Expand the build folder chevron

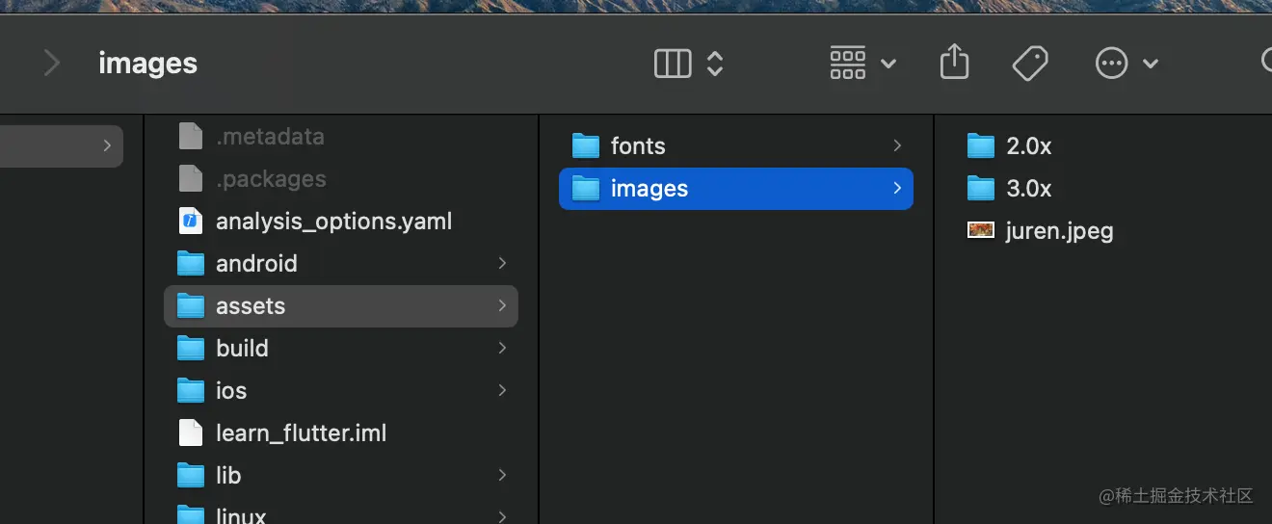[x=502, y=349]
